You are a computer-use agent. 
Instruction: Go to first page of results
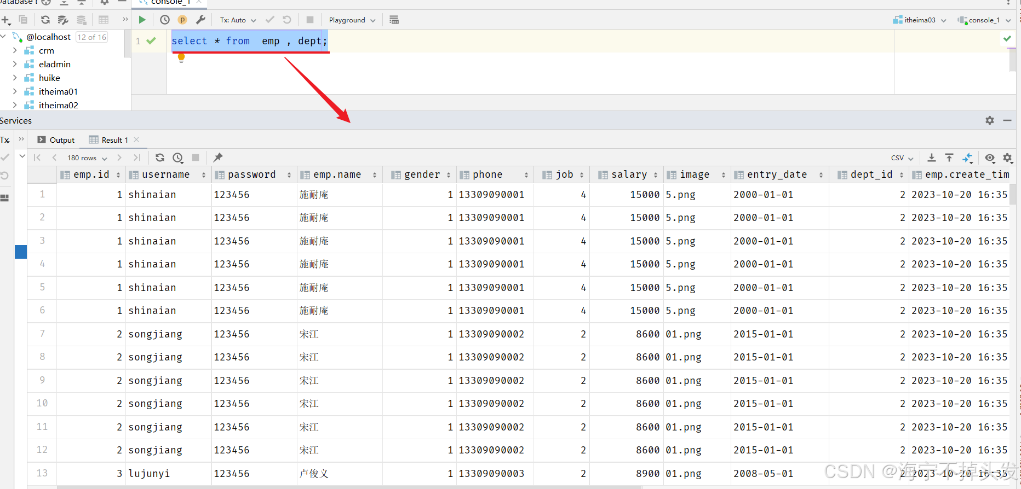[37, 158]
